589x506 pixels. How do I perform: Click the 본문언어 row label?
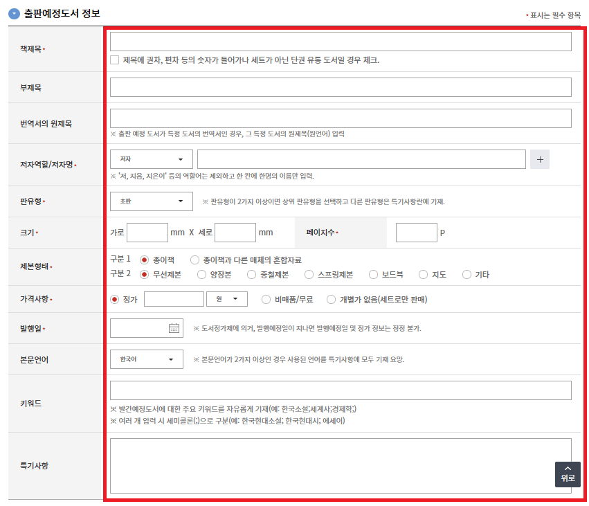(34, 359)
